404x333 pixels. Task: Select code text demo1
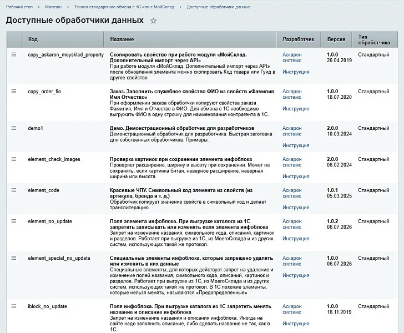36,128
